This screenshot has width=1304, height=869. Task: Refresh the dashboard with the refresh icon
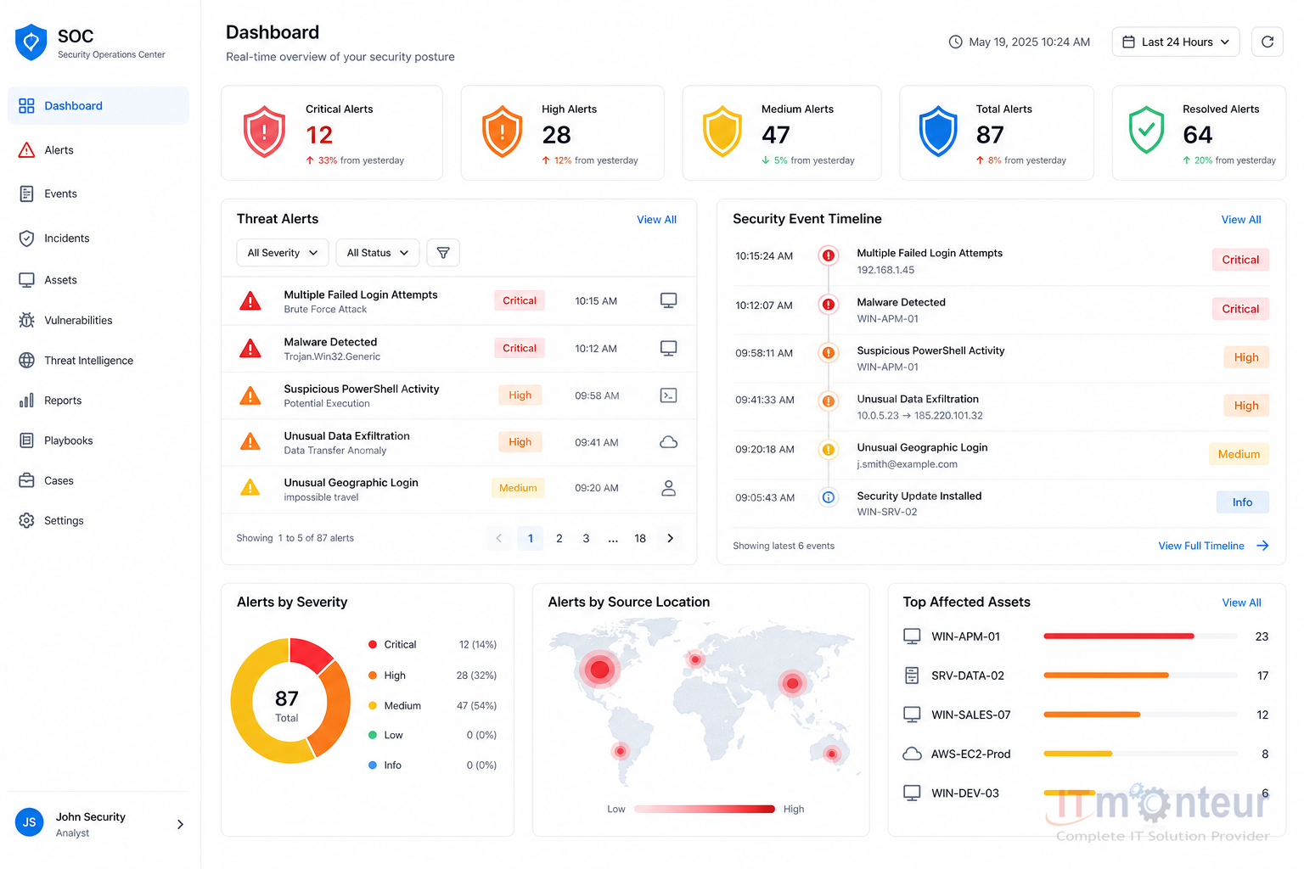pos(1267,42)
